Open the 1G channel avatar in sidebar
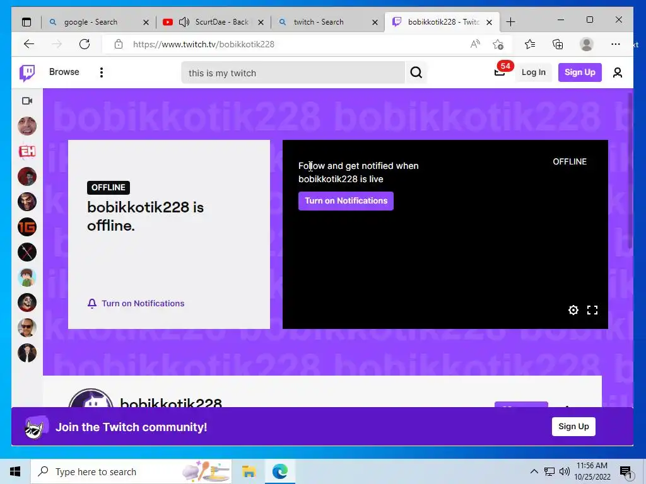Screen dimensions: 646x484 point(27,227)
